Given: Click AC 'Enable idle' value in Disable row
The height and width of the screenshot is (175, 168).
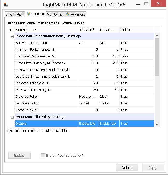Looking at the screenshot, I should pyautogui.click(x=88, y=124).
